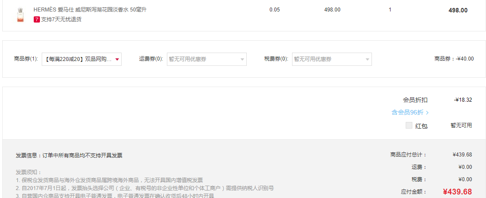Click invoice note 2 about 2017年7月1日
Viewport: 486px width, 198px height.
[145, 188]
